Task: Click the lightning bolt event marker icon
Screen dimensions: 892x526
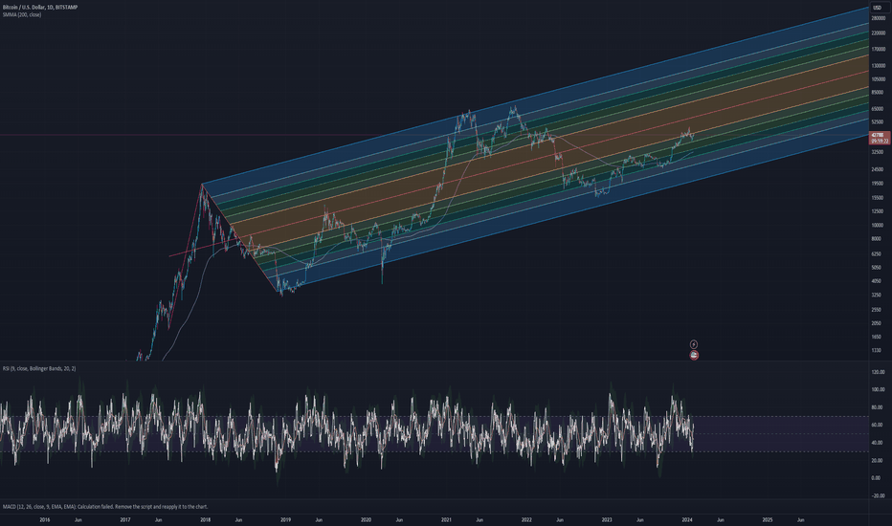Action: [x=694, y=344]
